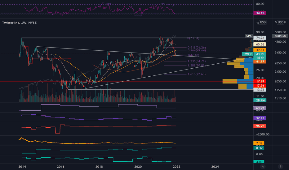Image resolution: width=289 pixels, height=170 pixels.
Task: Click the 96.25 red indicator value label
Action: tap(260, 126)
